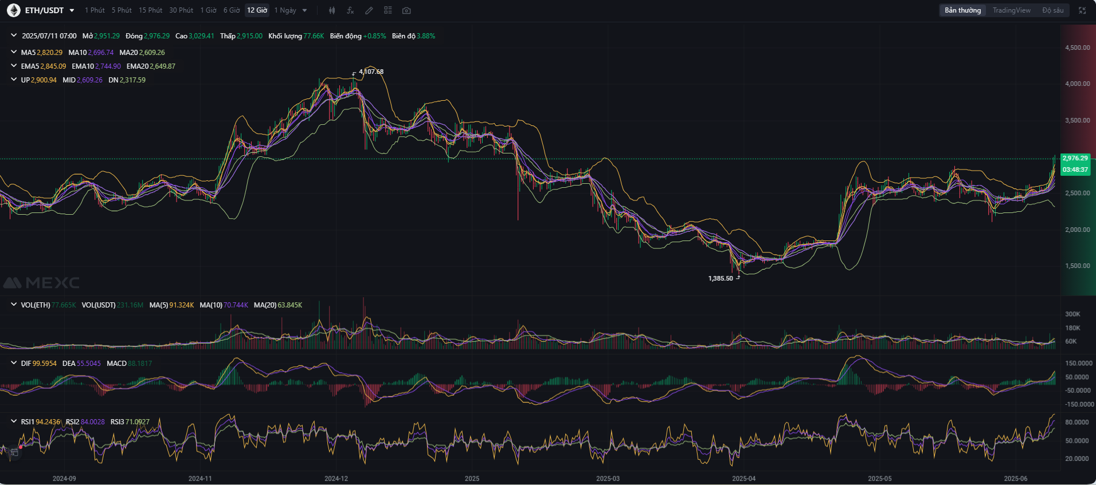Click the RSI2 84.0028 label
The width and height of the screenshot is (1096, 485).
pyautogui.click(x=85, y=421)
